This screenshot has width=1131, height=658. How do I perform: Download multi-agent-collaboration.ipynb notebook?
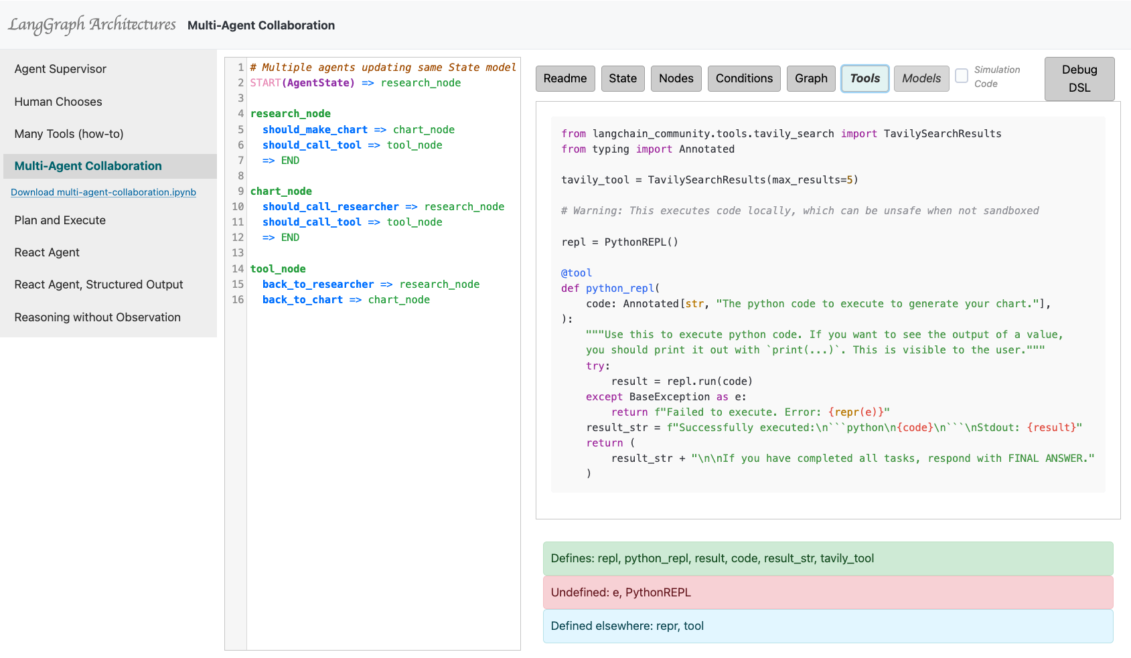point(103,192)
